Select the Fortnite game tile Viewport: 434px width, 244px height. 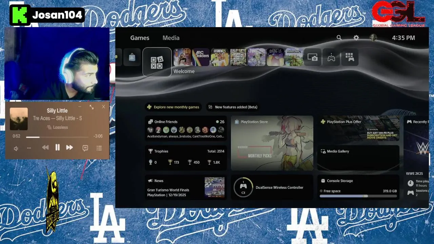257,57
